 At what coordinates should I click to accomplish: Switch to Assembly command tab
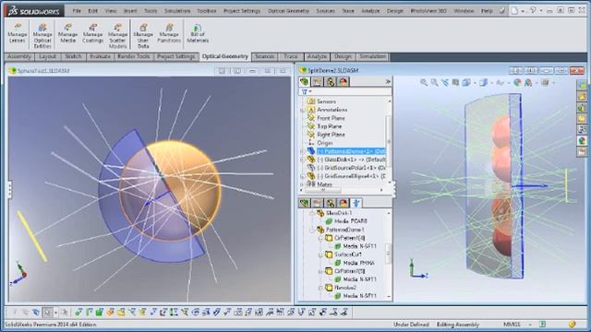pyautogui.click(x=19, y=56)
